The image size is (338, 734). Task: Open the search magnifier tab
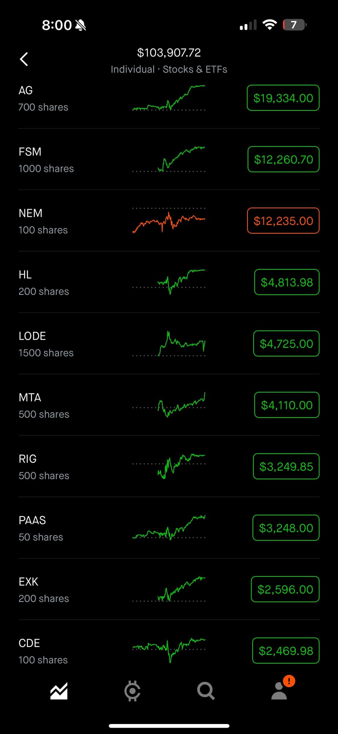coord(206,691)
